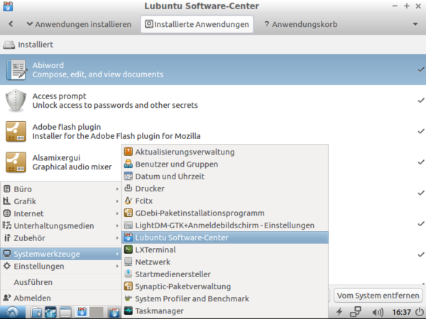This screenshot has width=426, height=319.
Task: Click the battery lightning tray icon
Action: (339, 312)
